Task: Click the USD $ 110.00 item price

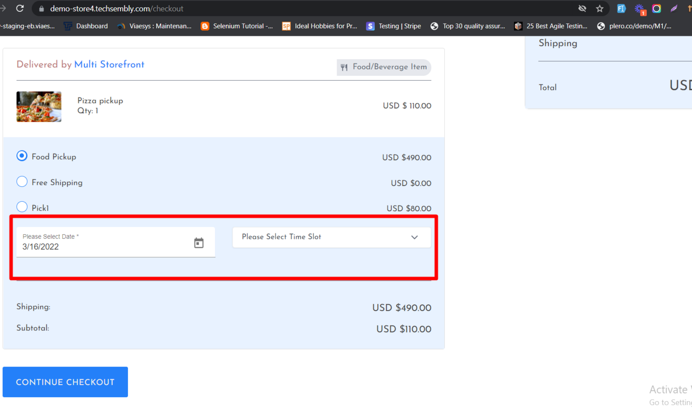Action: click(407, 106)
